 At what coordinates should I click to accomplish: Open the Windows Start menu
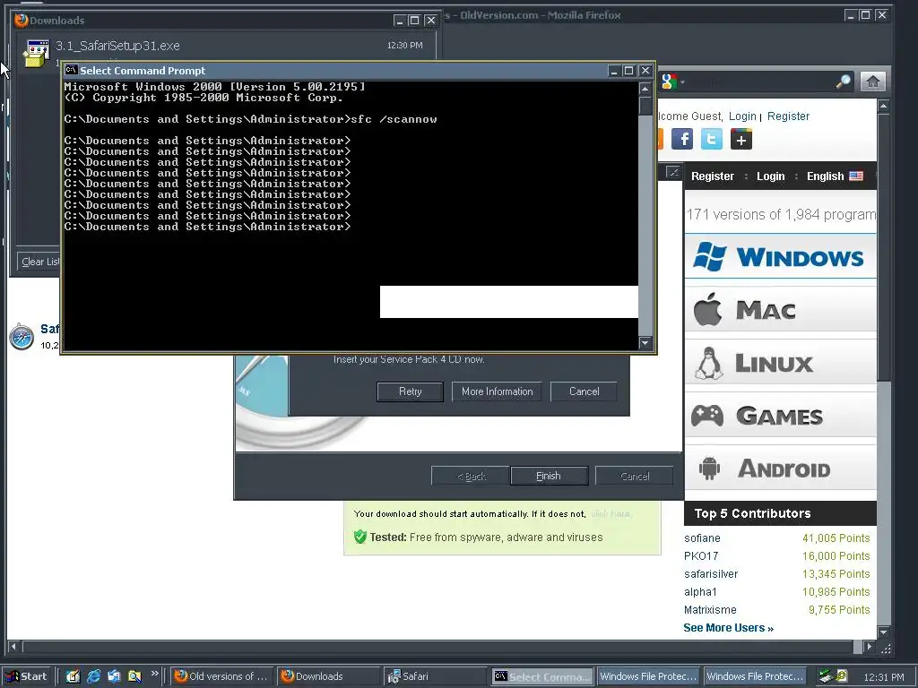(27, 676)
